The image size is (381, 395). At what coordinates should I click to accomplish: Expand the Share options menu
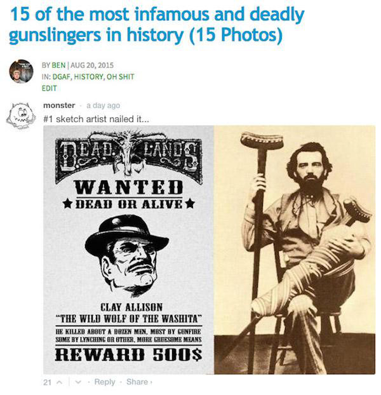139,382
